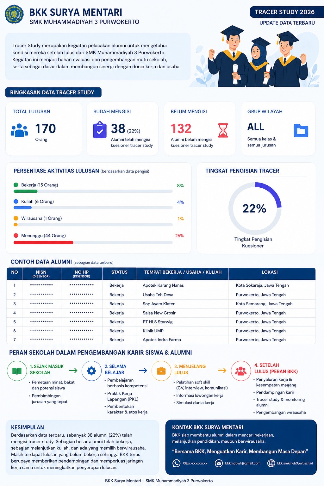This screenshot has width=324, height=486.
Task: Click the bkkm3pwt@gmail.com email address
Action: [x=243, y=463]
